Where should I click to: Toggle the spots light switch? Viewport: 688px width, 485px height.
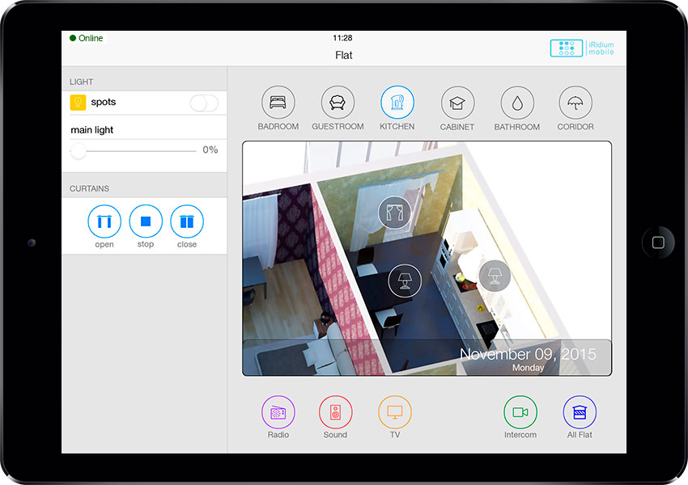click(204, 103)
